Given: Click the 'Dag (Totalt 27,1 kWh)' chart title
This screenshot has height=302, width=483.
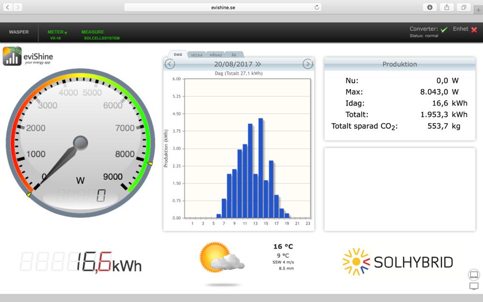Looking at the screenshot, I should point(239,74).
